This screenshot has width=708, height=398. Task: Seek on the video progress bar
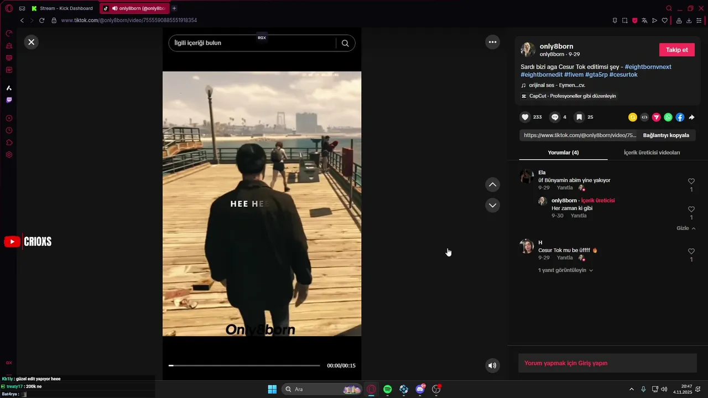244,365
